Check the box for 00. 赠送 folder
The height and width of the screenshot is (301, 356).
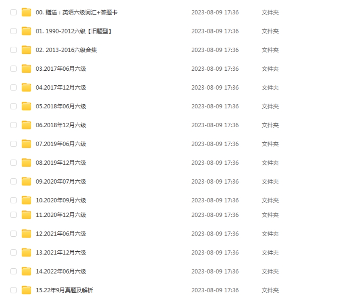(14, 12)
